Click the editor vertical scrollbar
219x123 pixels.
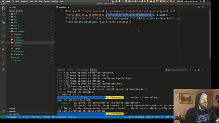point(210,34)
